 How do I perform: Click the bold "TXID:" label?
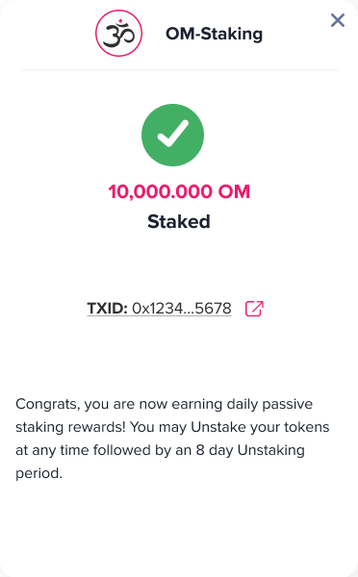[x=107, y=309]
